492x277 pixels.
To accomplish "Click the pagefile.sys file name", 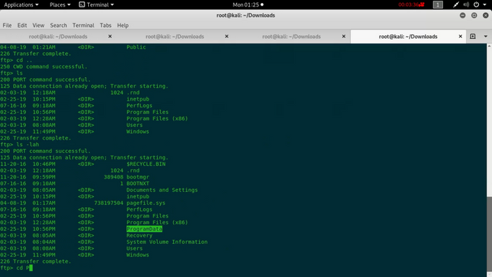I will (146, 203).
